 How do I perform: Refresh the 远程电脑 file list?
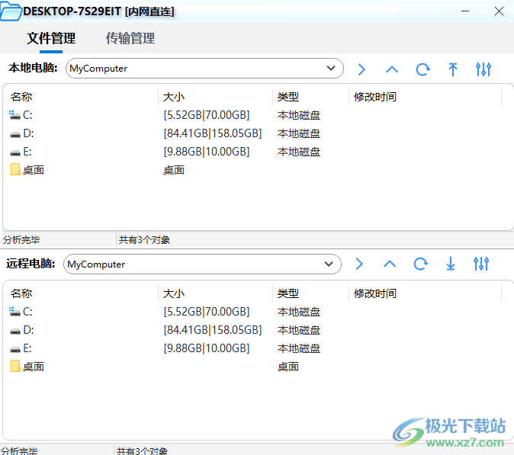pyautogui.click(x=420, y=264)
